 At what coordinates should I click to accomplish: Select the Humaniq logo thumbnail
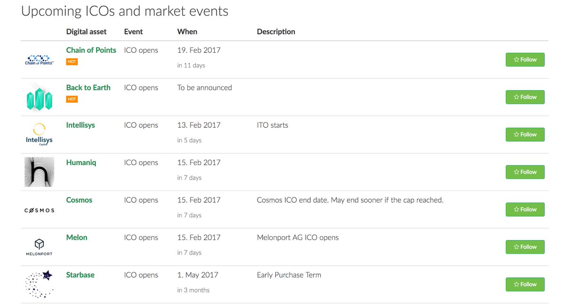(40, 172)
